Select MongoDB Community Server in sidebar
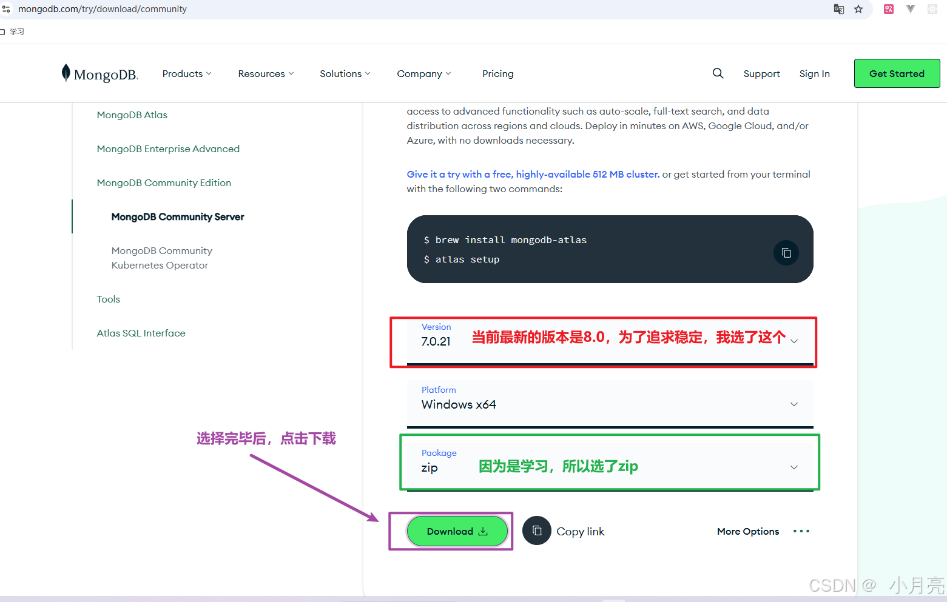Viewport: 947px width, 602px height. point(178,216)
